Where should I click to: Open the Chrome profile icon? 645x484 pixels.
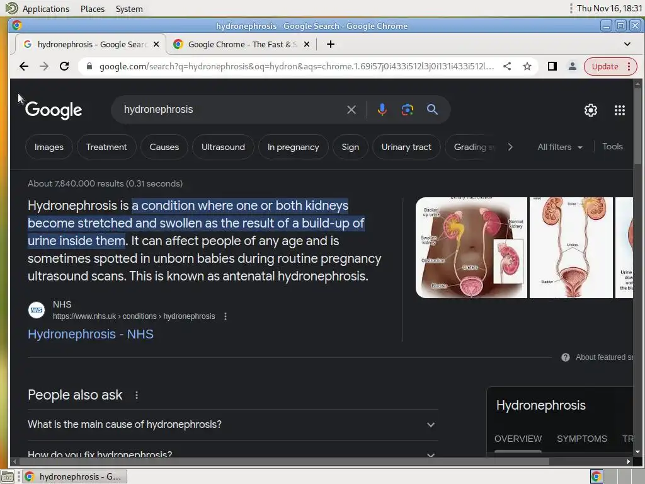click(572, 66)
